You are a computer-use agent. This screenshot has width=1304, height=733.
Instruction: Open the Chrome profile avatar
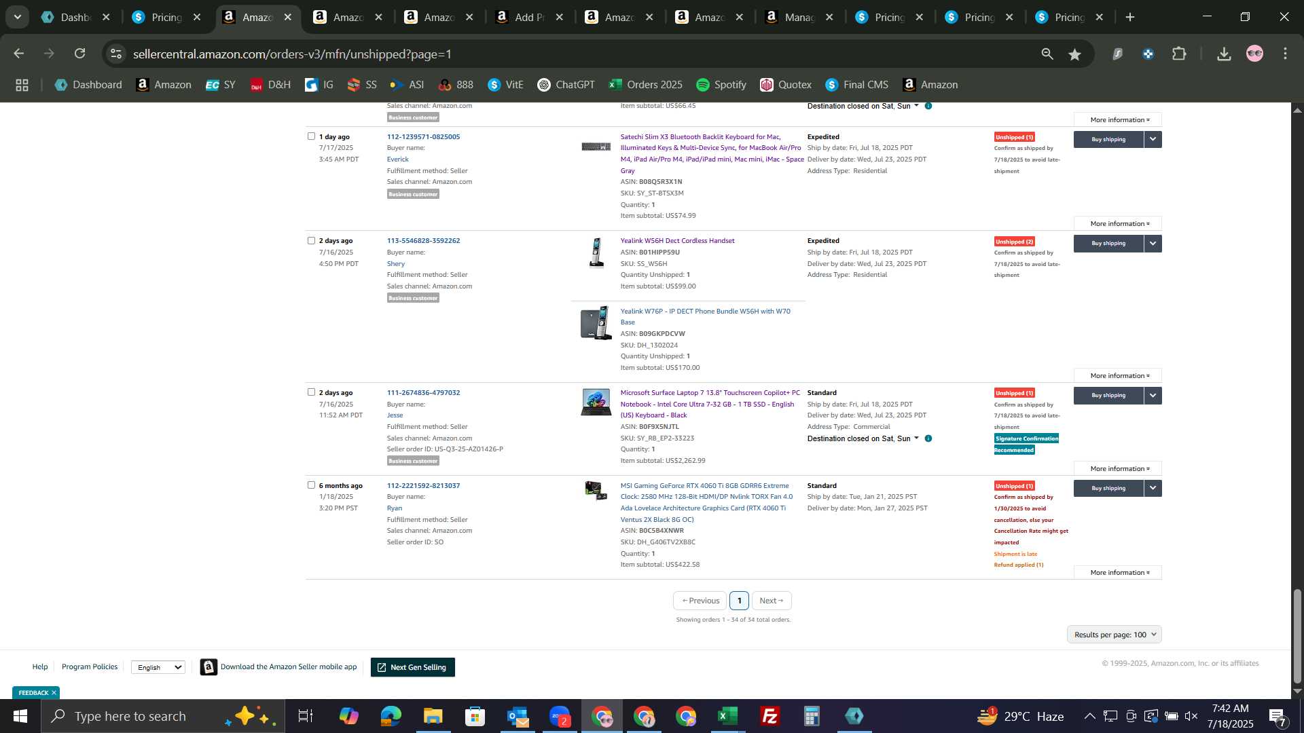point(1254,54)
